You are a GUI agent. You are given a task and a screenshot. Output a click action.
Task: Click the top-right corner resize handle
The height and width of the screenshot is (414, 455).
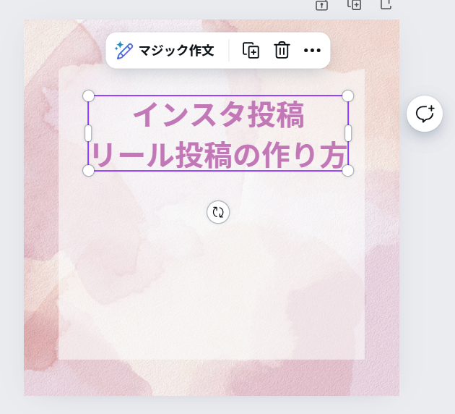coord(348,96)
